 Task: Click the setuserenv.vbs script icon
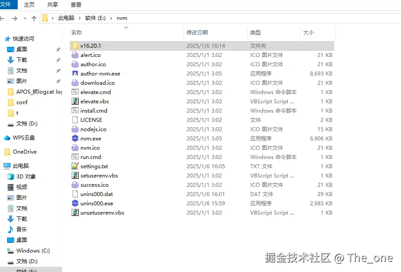pos(75,175)
